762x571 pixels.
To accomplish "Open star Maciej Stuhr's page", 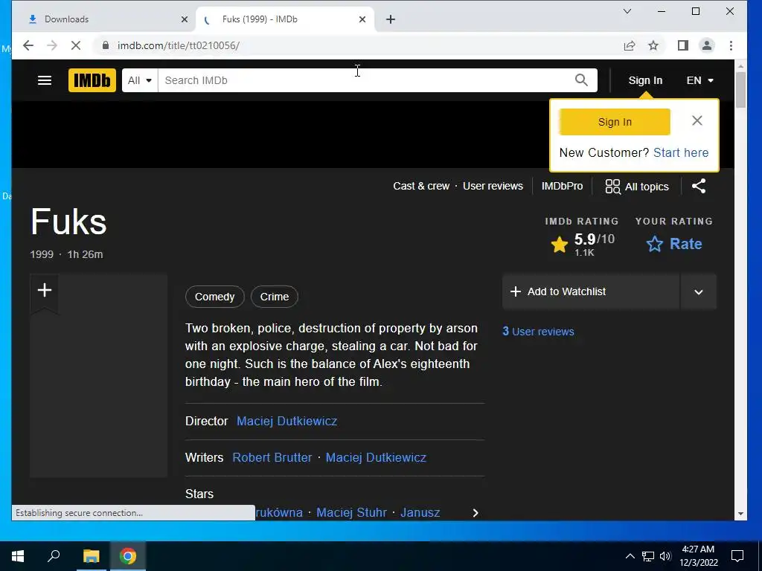I will 351,512.
